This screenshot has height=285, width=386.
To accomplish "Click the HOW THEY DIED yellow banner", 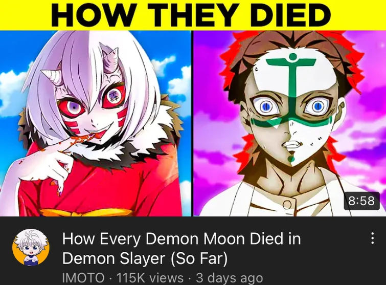I will point(193,15).
